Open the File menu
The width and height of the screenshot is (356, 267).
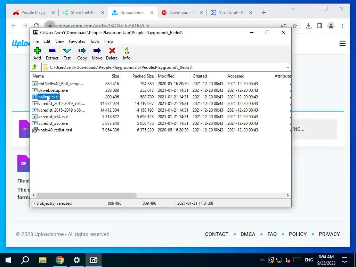coord(35,41)
